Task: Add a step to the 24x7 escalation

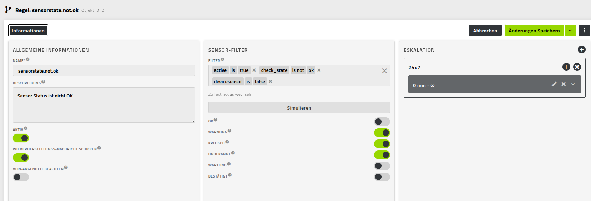Action: coord(566,67)
